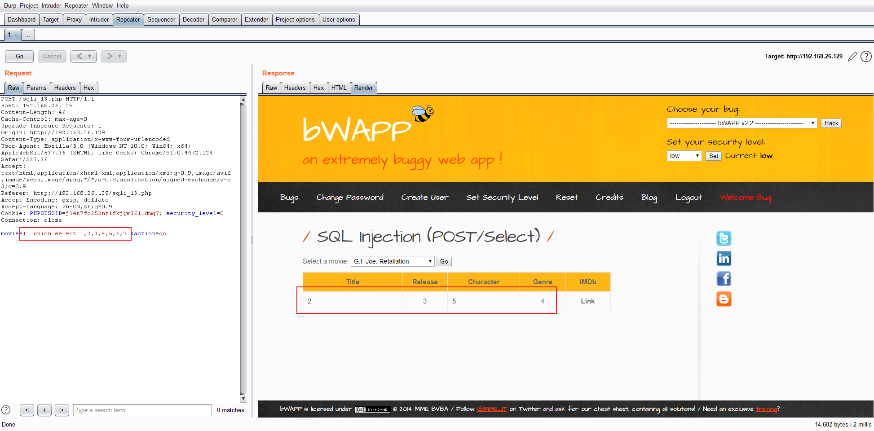Open the forward history dropdown arrow
Viewport: 874px width, 431px height.
120,56
